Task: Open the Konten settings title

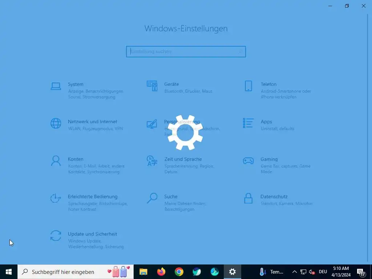Action: click(x=76, y=159)
